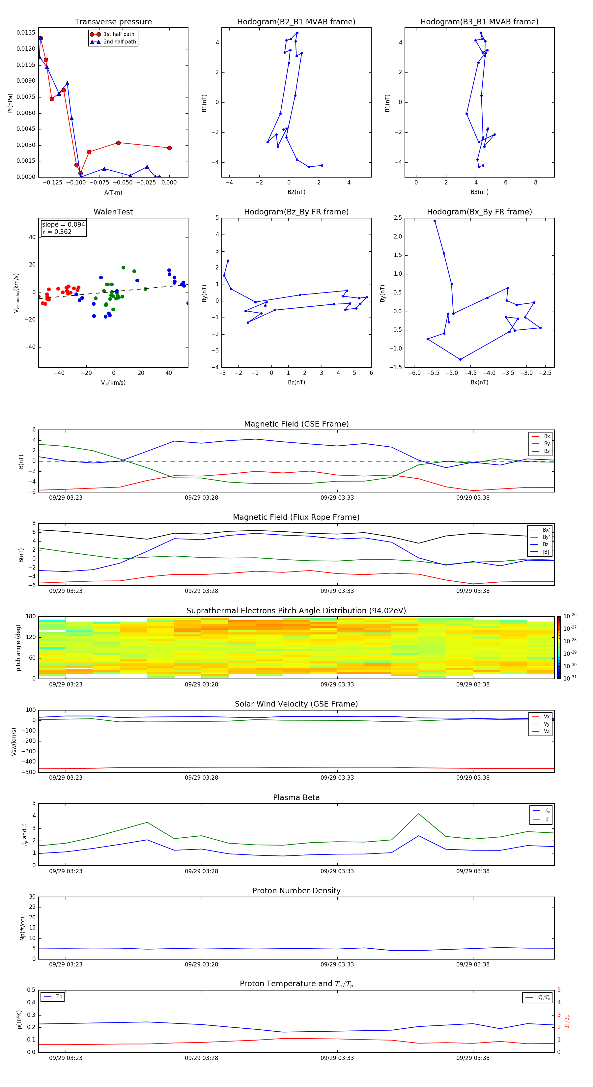Image resolution: width=593 pixels, height=1087 pixels.
Task: Click the pitch angle spectrogram heatmap
Action: click(296, 648)
